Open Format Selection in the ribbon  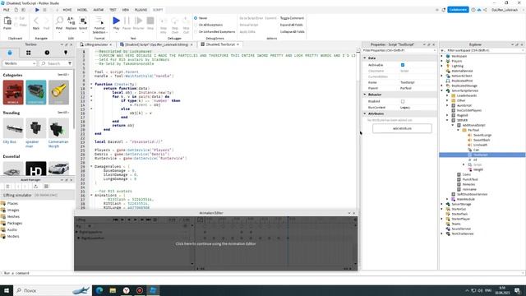99,25
